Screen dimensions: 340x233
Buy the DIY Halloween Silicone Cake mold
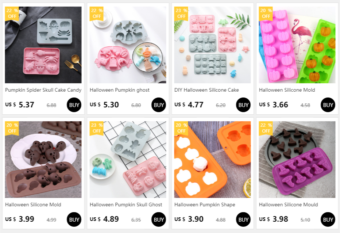tap(243, 105)
